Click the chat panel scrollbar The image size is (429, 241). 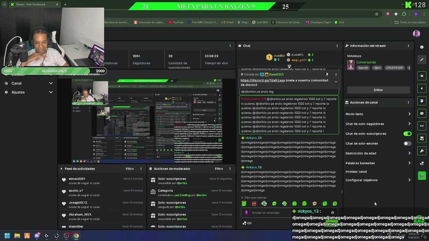(x=342, y=192)
